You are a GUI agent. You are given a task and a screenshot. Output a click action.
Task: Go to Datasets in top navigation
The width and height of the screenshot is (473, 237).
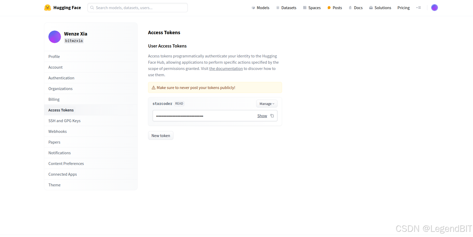pyautogui.click(x=289, y=8)
